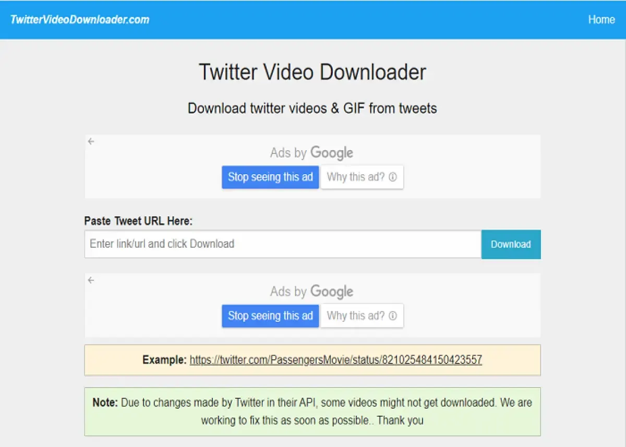Click the teal Download button
Image resolution: width=626 pixels, height=447 pixels.
[x=511, y=244]
